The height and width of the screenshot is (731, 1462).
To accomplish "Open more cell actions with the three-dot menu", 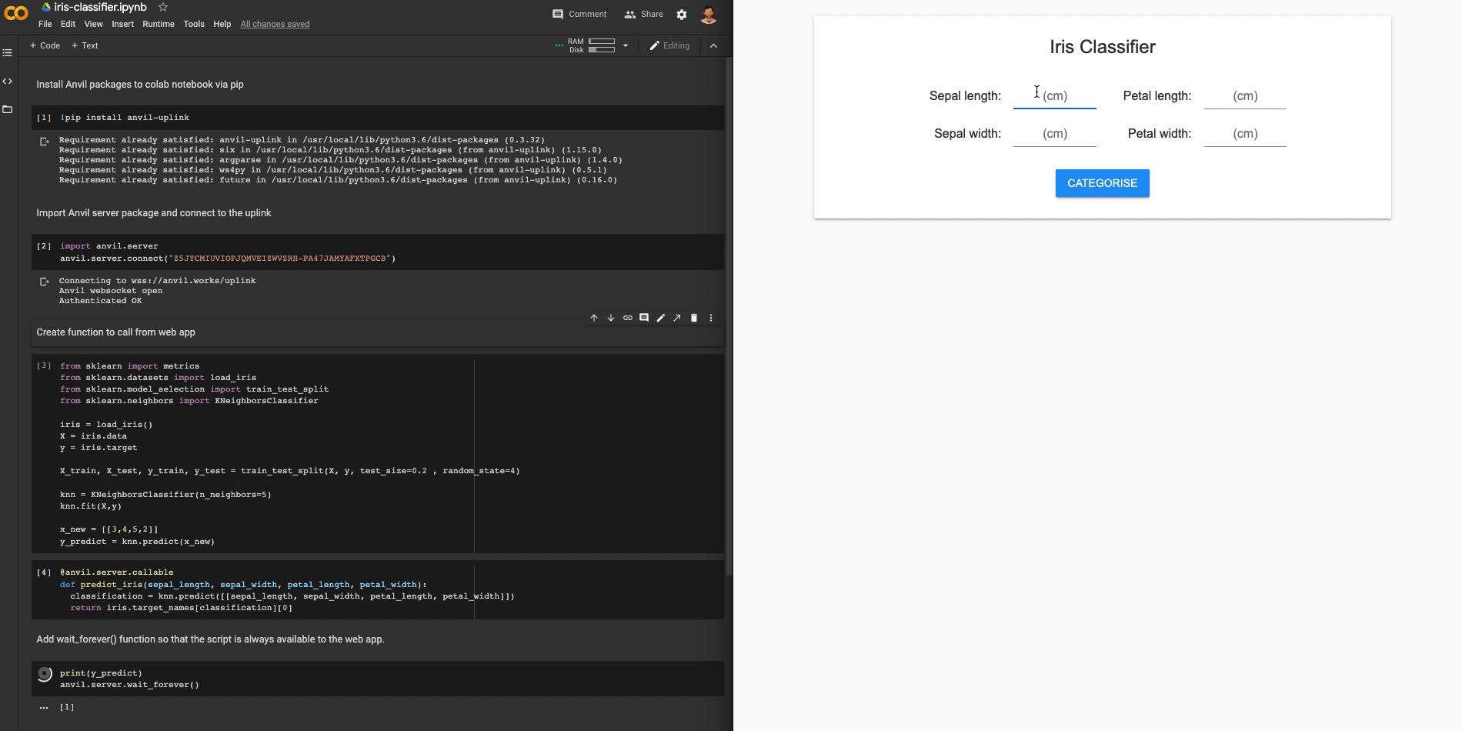I will click(x=710, y=317).
